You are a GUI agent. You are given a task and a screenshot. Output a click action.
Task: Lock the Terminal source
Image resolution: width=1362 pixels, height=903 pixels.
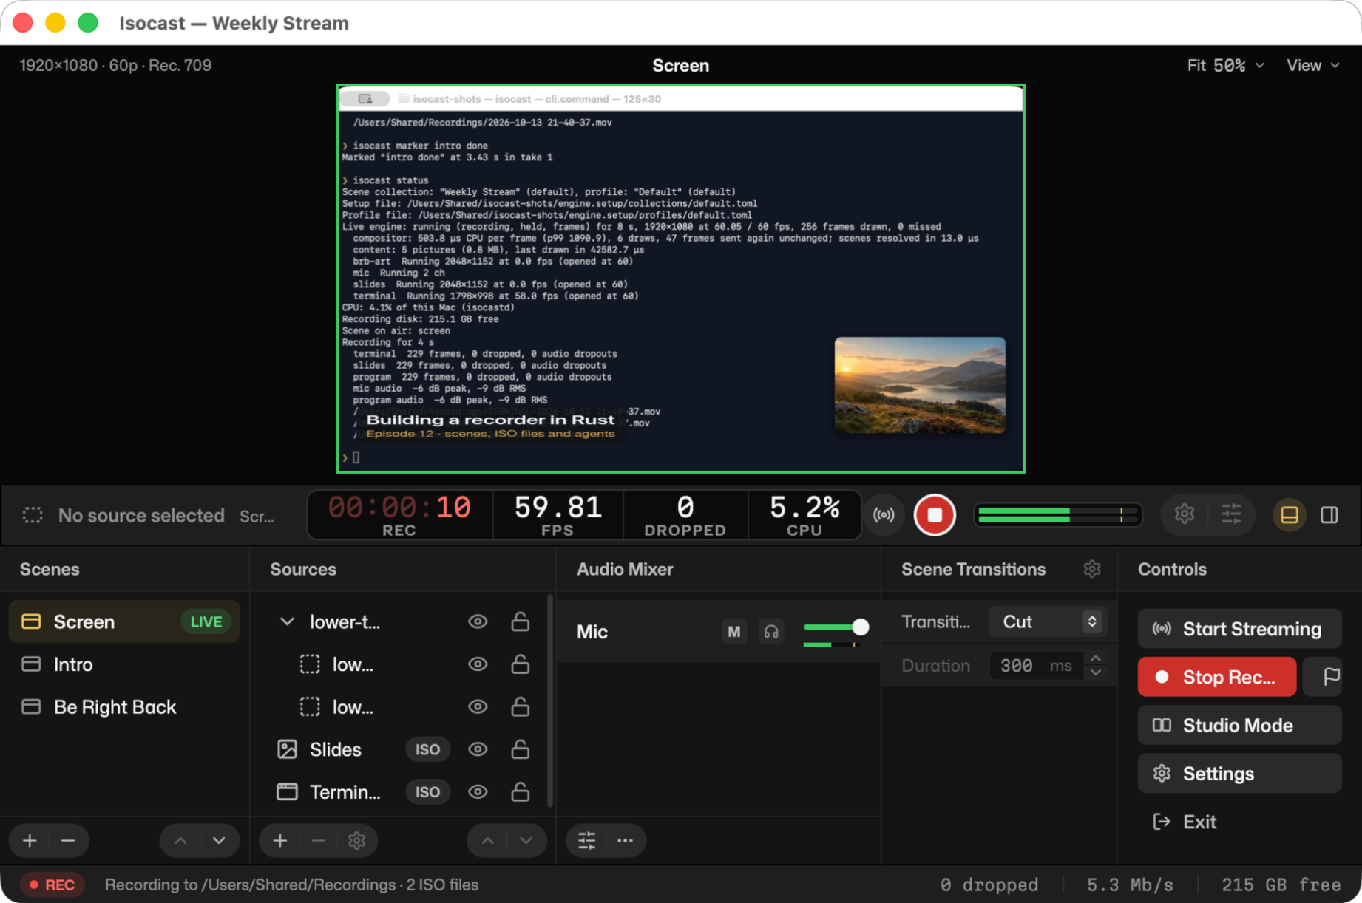(x=521, y=792)
